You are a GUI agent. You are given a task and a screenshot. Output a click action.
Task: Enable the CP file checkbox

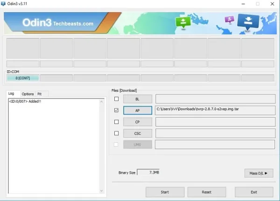(116, 122)
